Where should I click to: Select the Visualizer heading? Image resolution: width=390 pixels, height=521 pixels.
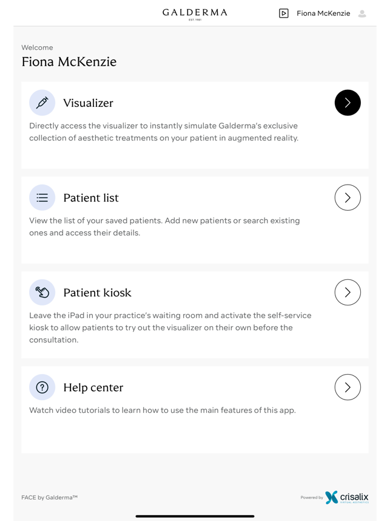[x=88, y=103]
